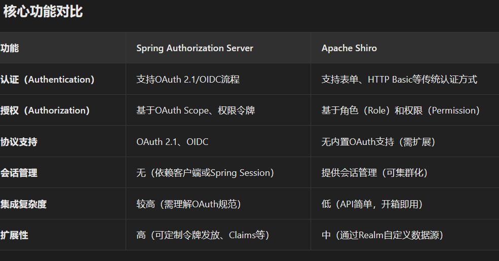Click the 核心功能对比 heading
This screenshot has height=261, width=499.
click(x=43, y=12)
